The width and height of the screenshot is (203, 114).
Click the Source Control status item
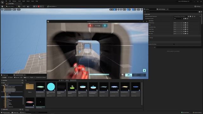coord(197,113)
